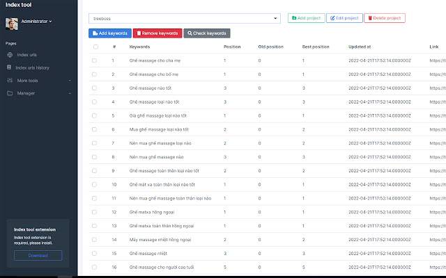This screenshot has height=278, width=446.
Task: Click the Administrator avatar picture
Action: [x=12, y=24]
